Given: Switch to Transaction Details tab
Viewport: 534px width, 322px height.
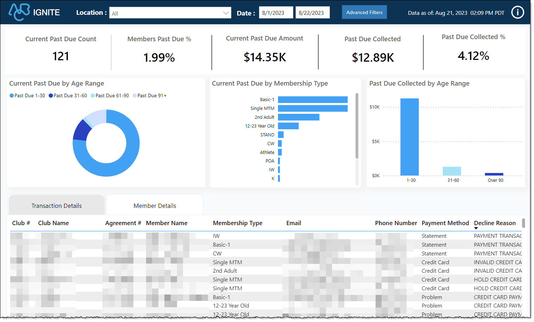Looking at the screenshot, I should click(57, 205).
